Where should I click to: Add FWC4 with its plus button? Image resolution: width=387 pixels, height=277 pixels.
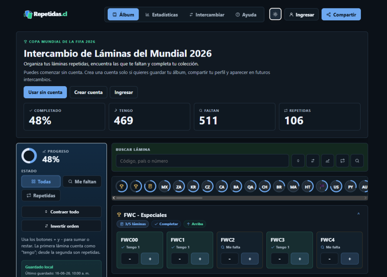point(350,259)
